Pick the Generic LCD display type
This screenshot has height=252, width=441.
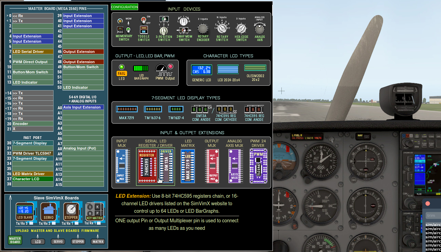(201, 70)
